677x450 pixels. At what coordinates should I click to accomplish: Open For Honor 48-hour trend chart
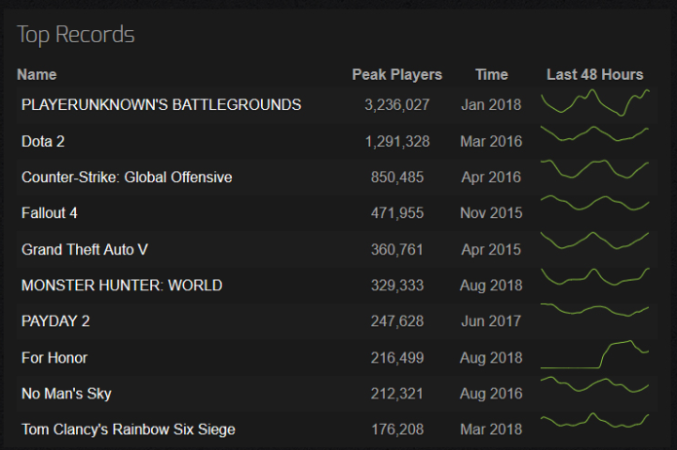[x=595, y=355]
